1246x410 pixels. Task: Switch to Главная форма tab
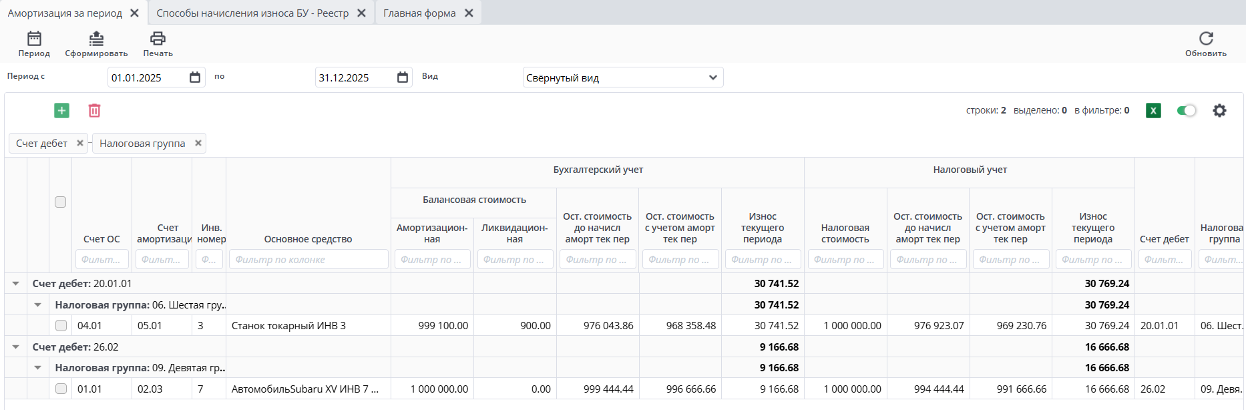click(x=419, y=13)
